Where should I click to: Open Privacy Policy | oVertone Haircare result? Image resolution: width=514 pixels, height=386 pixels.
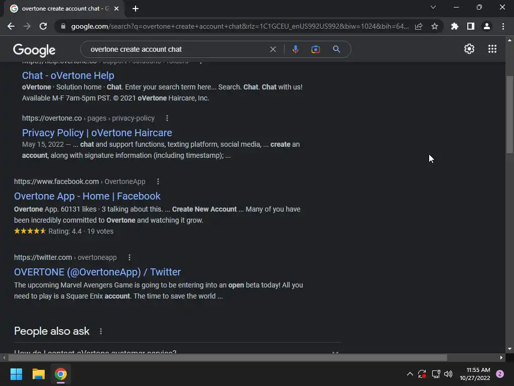pyautogui.click(x=97, y=133)
